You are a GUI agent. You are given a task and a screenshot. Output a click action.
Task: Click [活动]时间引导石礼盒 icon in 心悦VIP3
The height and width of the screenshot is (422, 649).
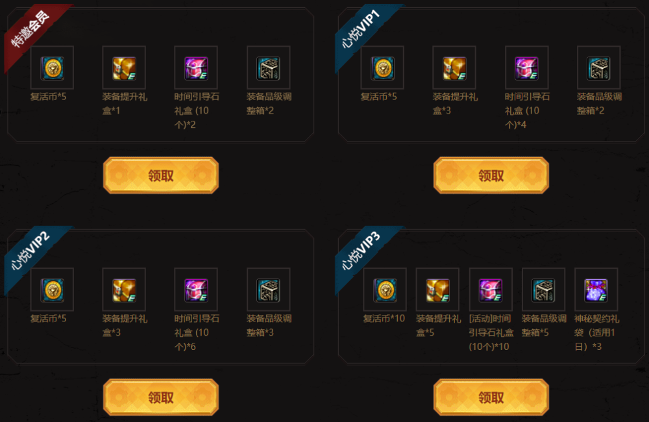coord(491,290)
